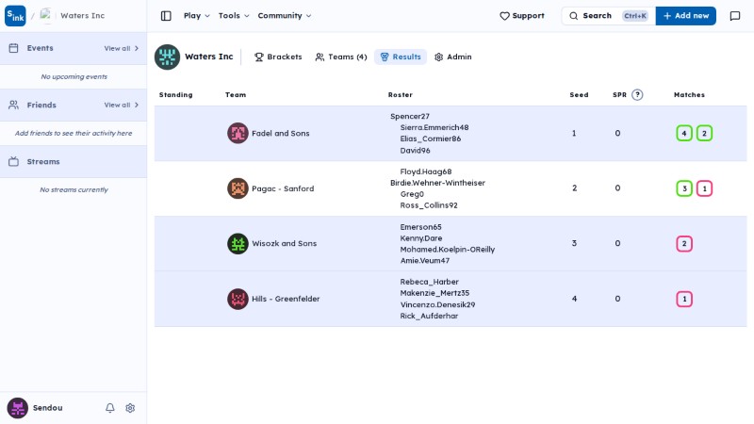The height and width of the screenshot is (424, 754).
Task: Open the chat icon in the top bar
Action: [735, 16]
